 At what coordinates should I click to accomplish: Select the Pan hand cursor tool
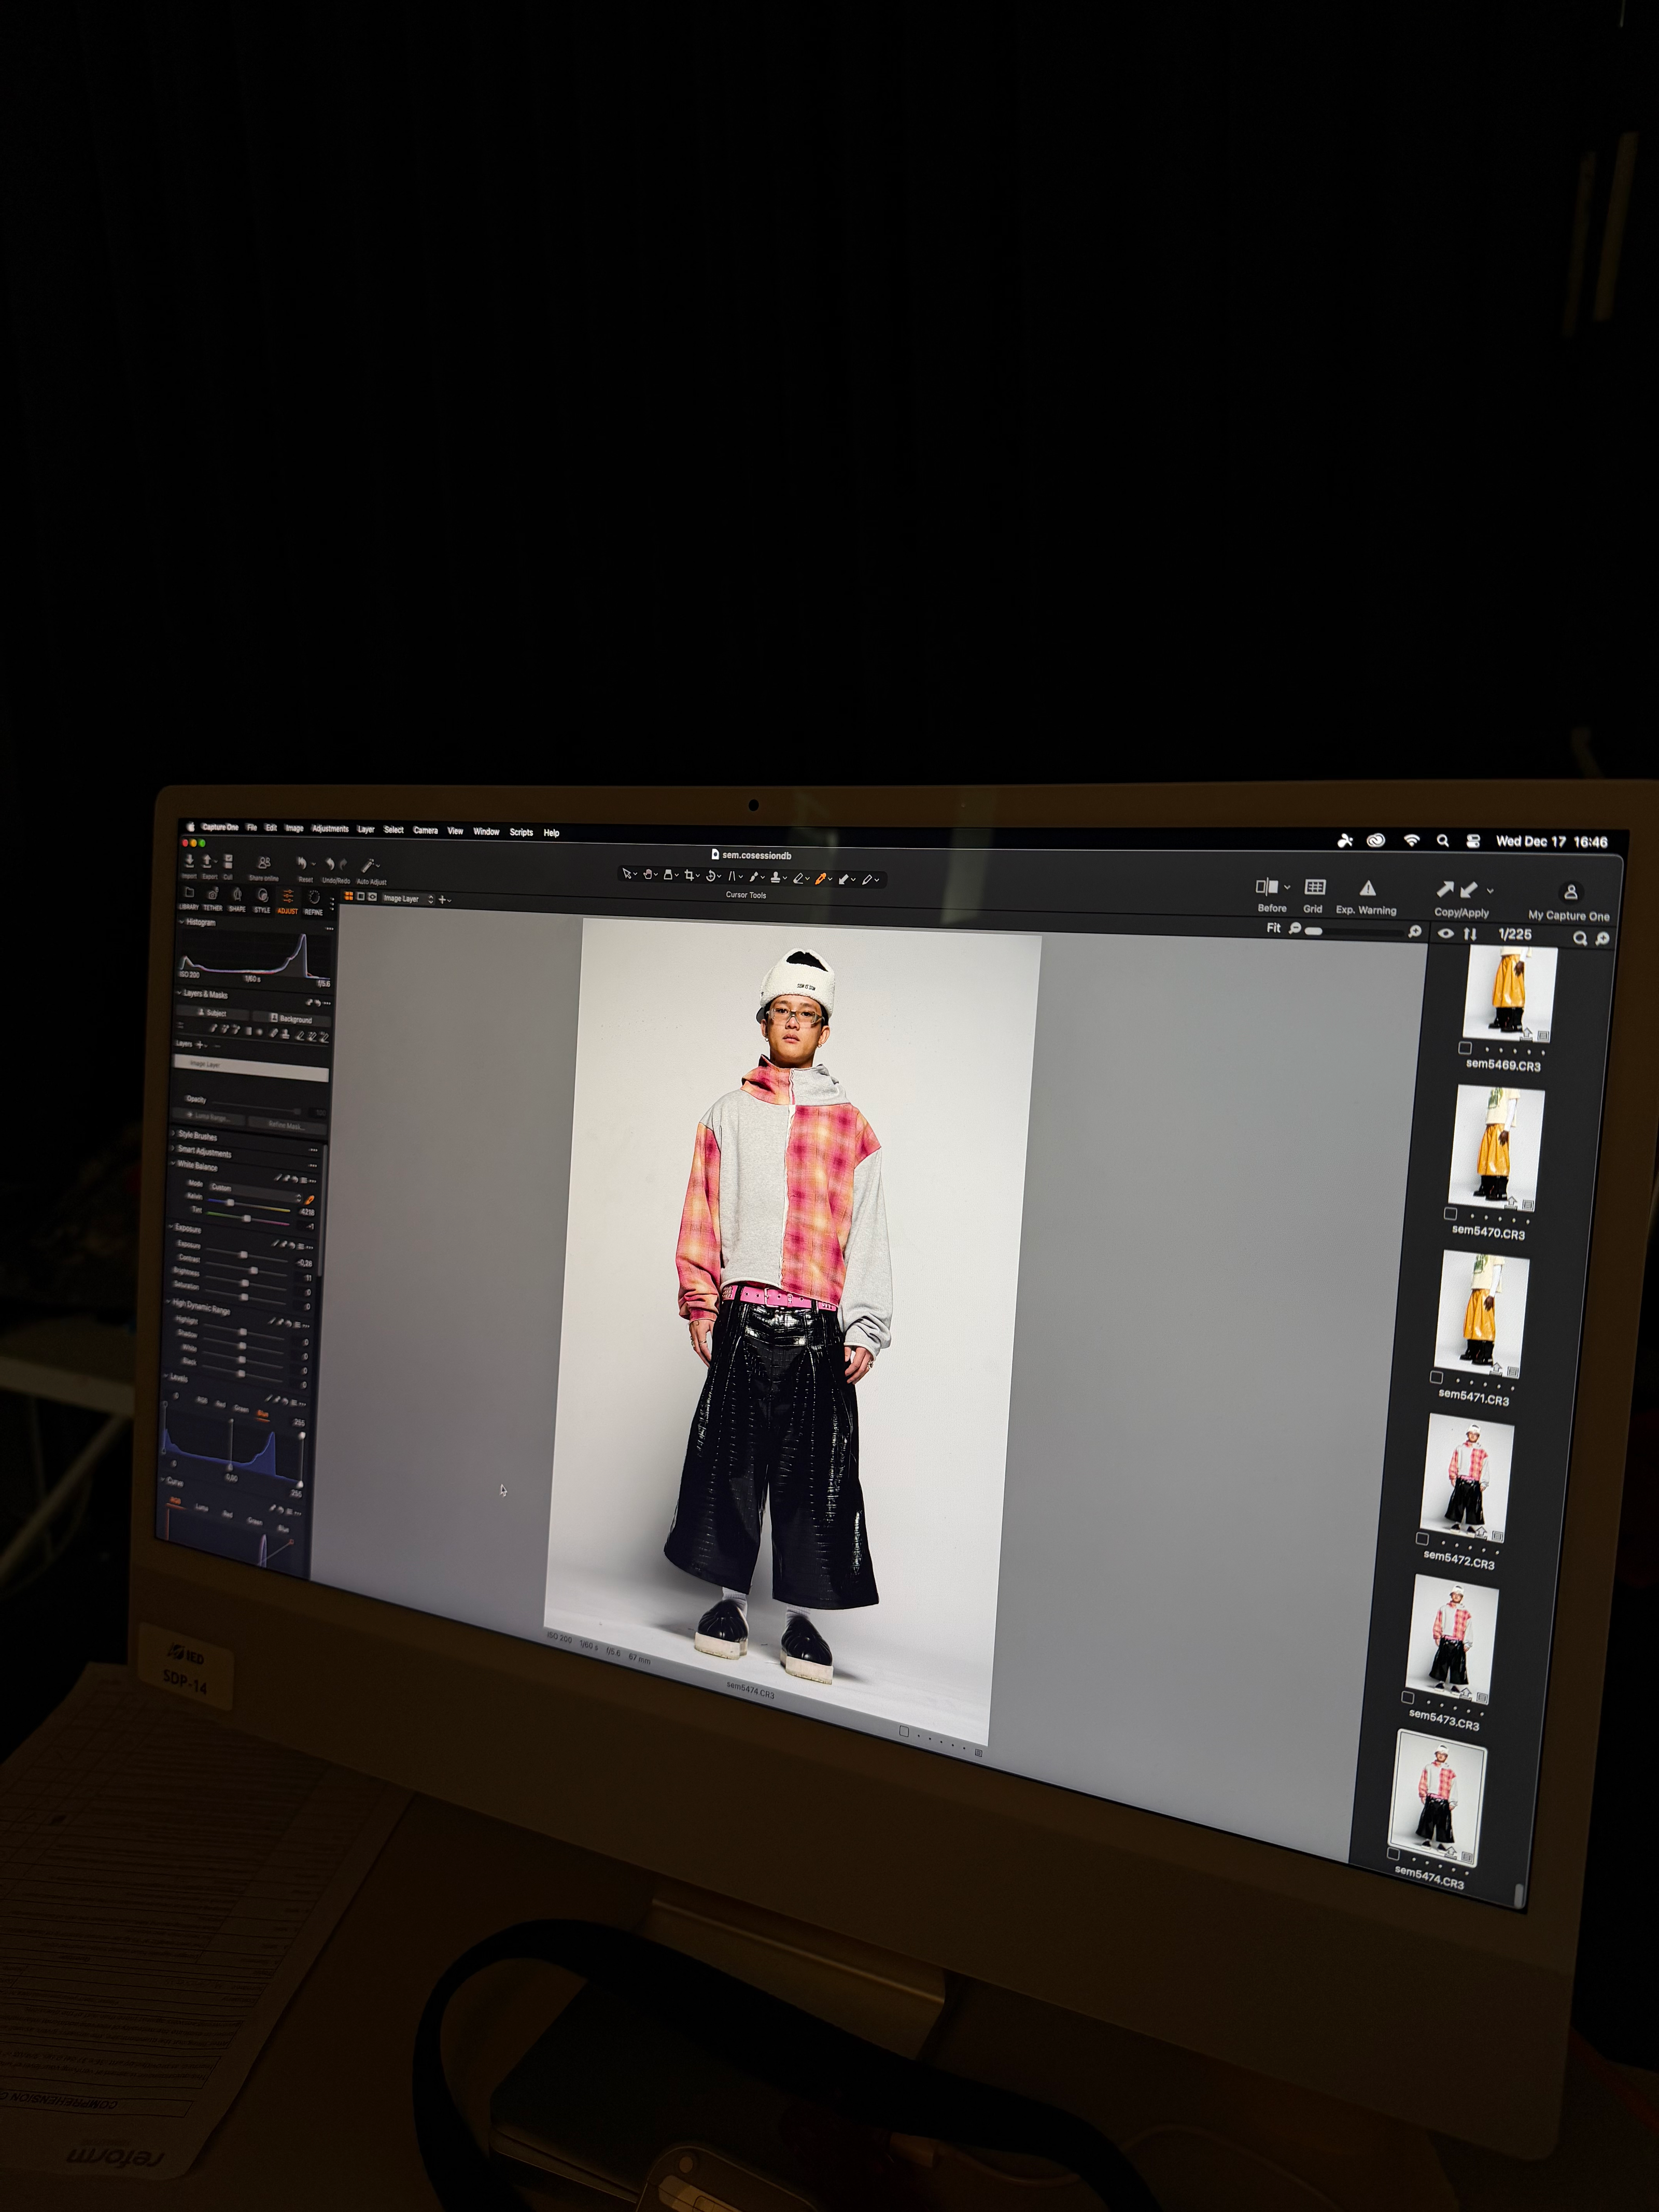(x=648, y=874)
